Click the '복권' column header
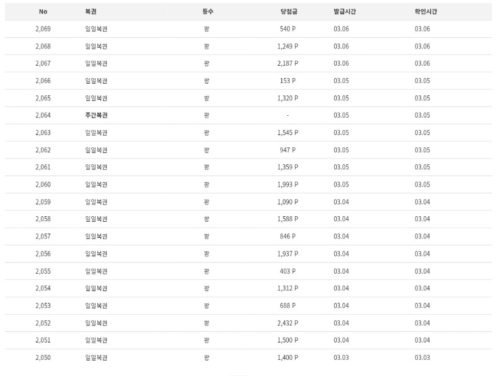Screen dimensions: 496x376 coord(91,12)
